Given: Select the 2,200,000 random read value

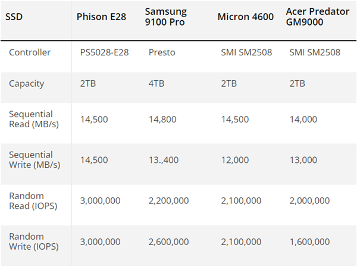Looking at the screenshot, I should 169,201.
